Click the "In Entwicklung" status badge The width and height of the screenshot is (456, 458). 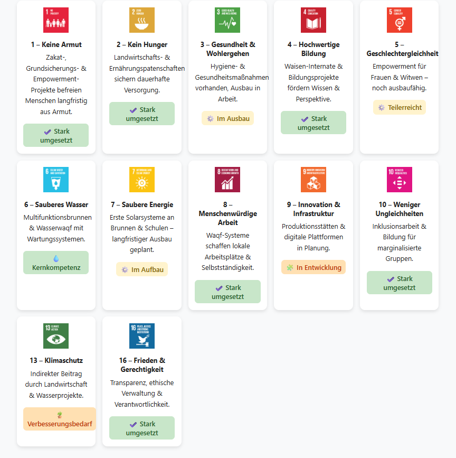pos(313,267)
